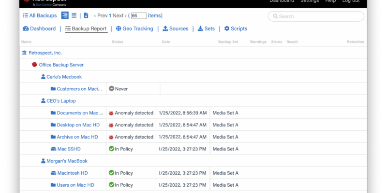This screenshot has width=387, height=193.
Task: Switch to compact list view icon
Action: point(74,15)
